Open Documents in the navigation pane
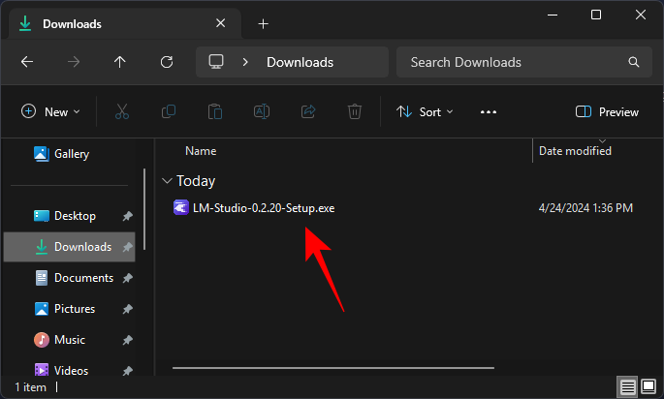Image resolution: width=664 pixels, height=399 pixels. tap(74, 278)
